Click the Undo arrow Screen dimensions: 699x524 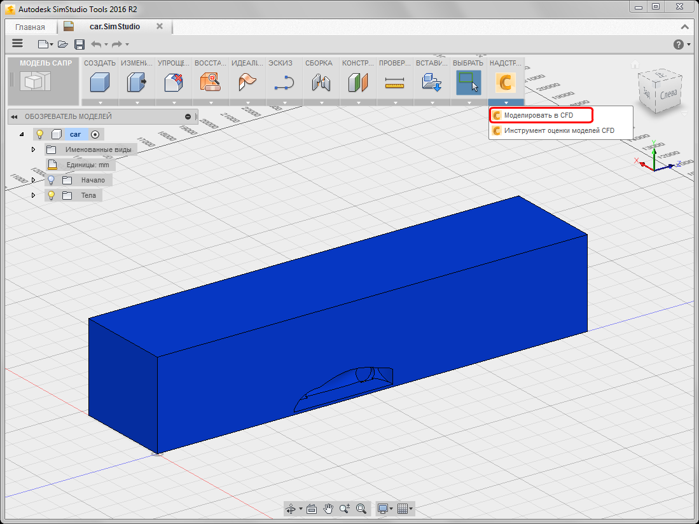(x=96, y=44)
